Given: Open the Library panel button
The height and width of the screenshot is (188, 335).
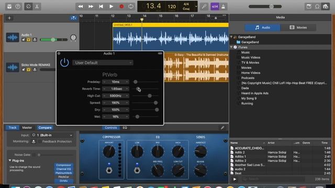Looking at the screenshot, I should click(x=9, y=6).
